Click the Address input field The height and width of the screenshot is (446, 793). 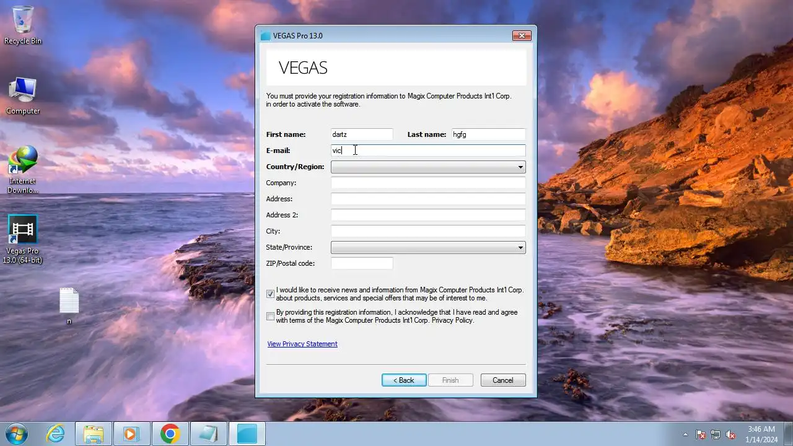pos(428,199)
